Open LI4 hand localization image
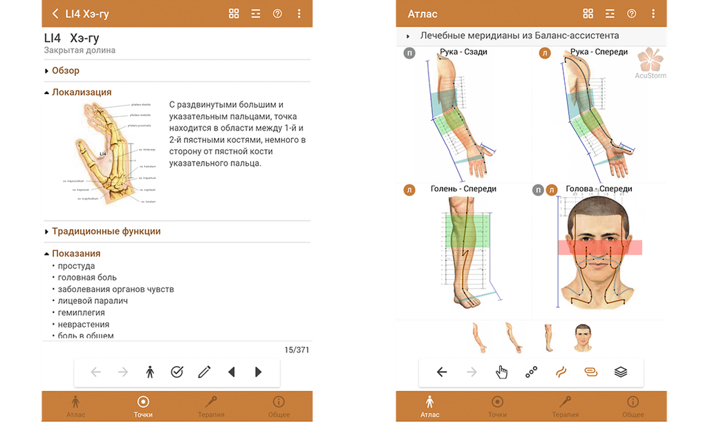Viewport: 708px width, 422px height. pos(110,153)
